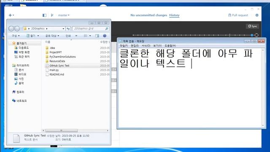
Task: Select 네트워크 in navigation pane
Action: click(x=19, y=100)
